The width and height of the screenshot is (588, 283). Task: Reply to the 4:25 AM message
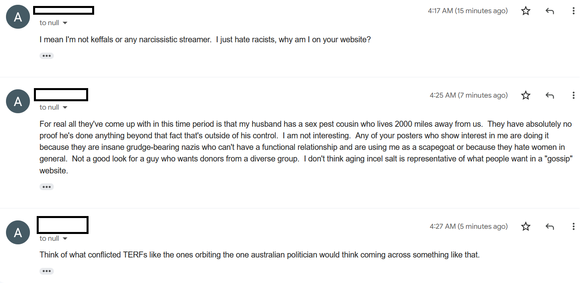point(550,95)
